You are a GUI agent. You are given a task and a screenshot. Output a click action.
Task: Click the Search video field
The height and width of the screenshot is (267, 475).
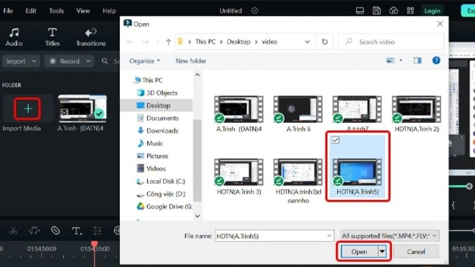pos(391,42)
